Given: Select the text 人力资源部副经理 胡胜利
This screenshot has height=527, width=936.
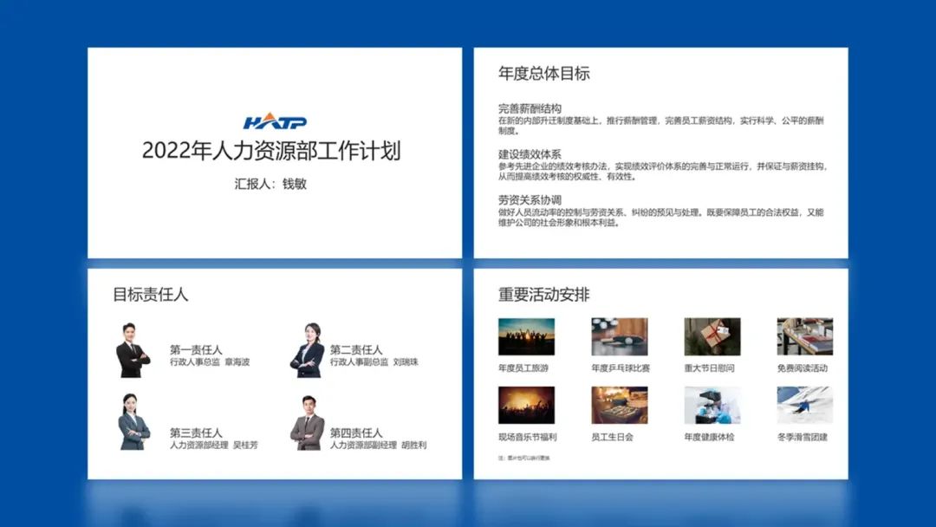Looking at the screenshot, I should click(378, 445).
